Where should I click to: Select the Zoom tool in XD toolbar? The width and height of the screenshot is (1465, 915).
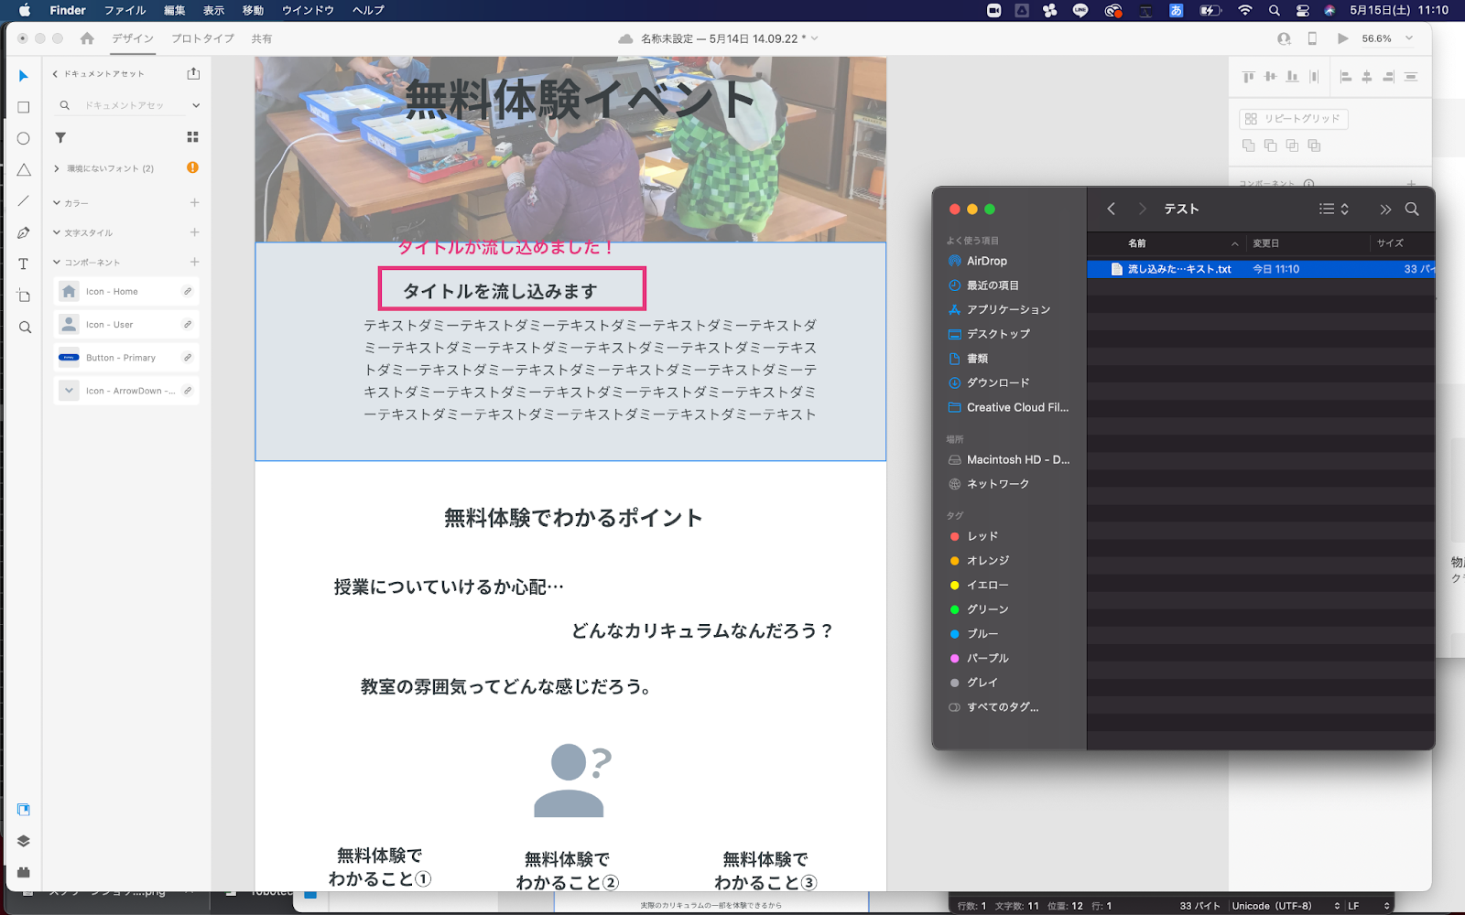(x=25, y=328)
